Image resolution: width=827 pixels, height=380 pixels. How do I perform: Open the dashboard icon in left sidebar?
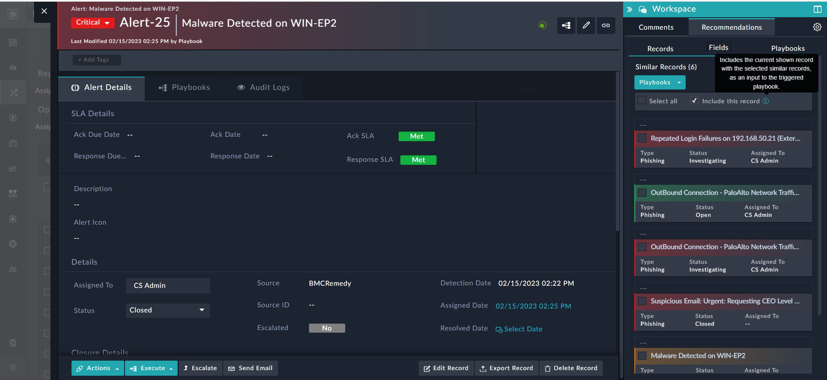[x=13, y=42]
